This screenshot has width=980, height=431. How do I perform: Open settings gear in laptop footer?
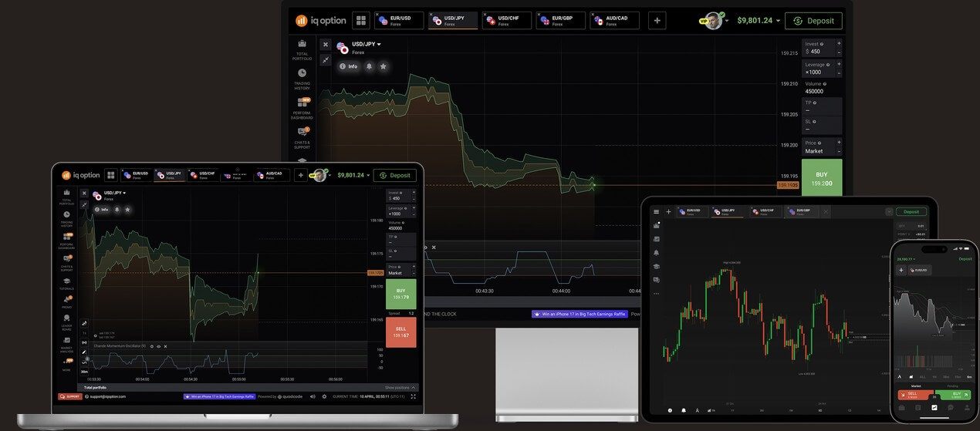[x=324, y=396]
